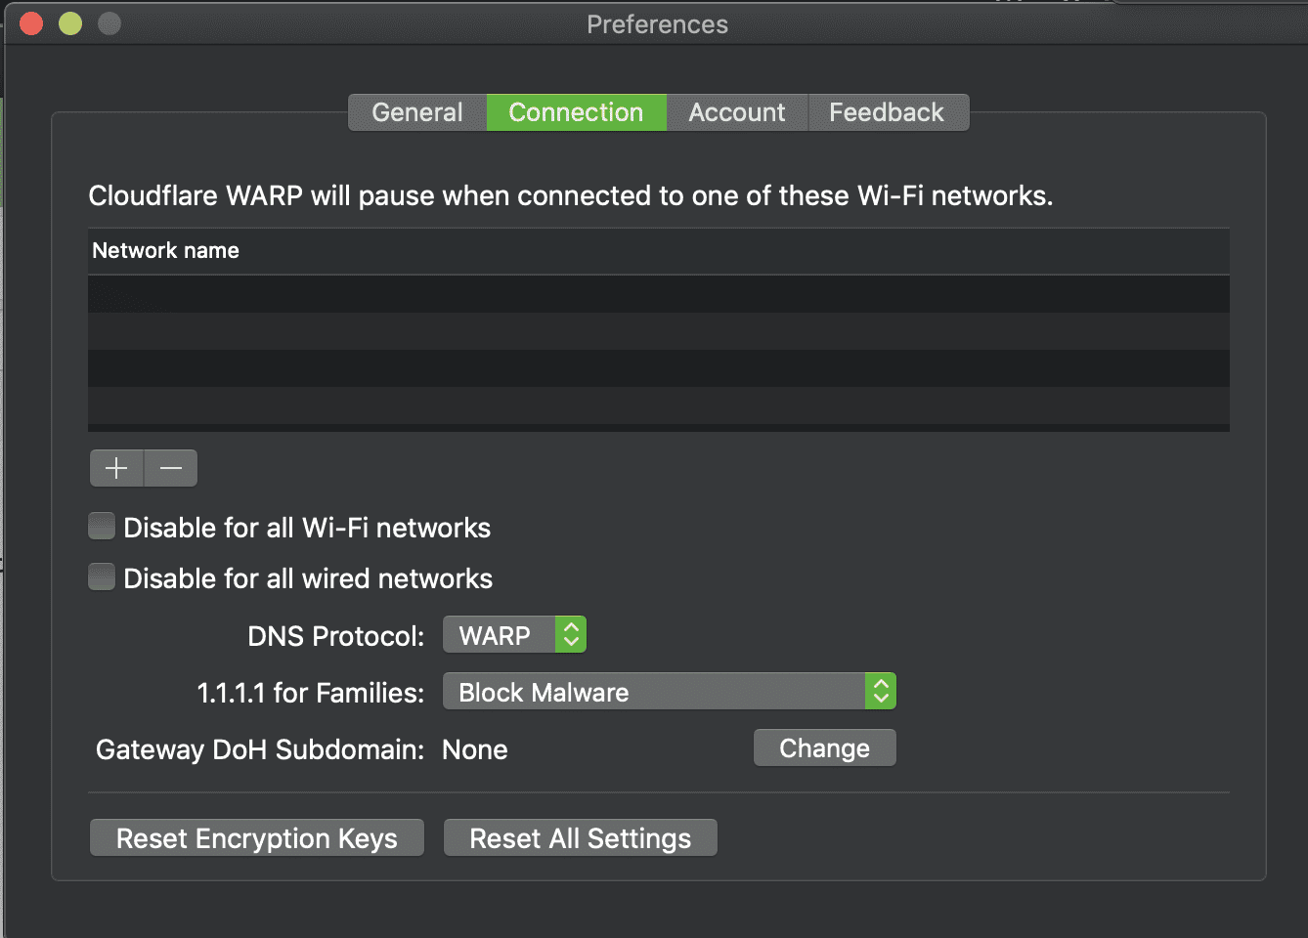Open the DNS Protocol WARP dropdown

pos(514,635)
